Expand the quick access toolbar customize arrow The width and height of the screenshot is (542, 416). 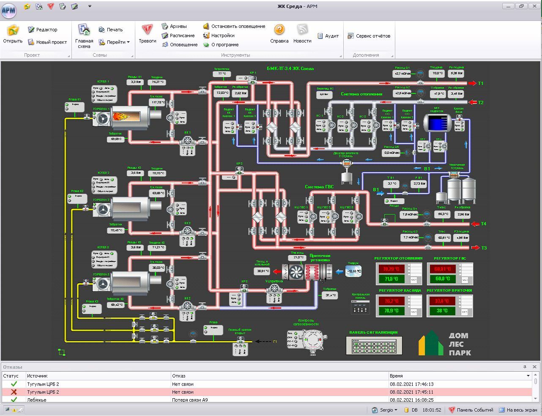click(90, 6)
